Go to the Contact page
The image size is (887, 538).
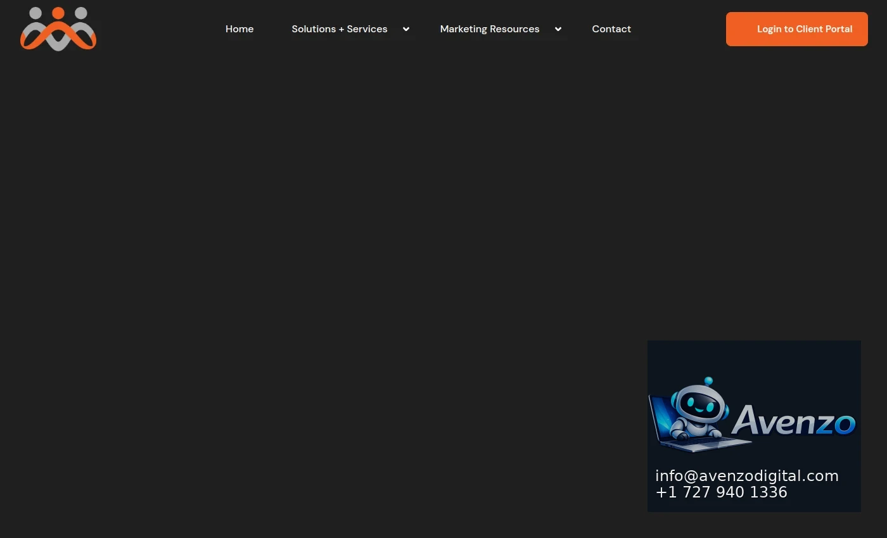click(x=611, y=29)
